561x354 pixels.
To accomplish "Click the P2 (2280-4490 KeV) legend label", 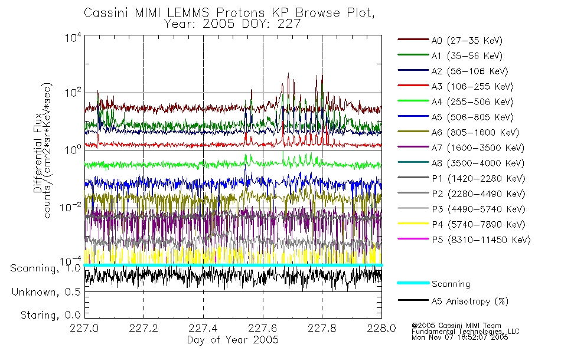I will [x=478, y=194].
